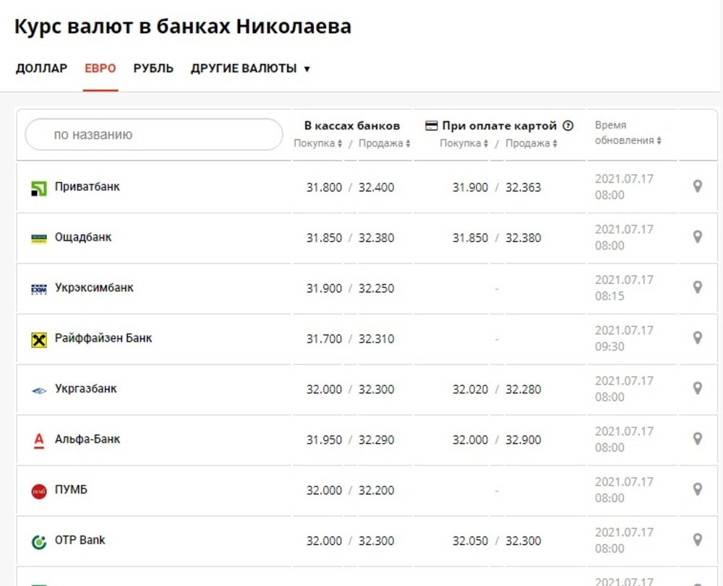Open the ПУМБ bank link
This screenshot has width=723, height=586.
pos(71,489)
